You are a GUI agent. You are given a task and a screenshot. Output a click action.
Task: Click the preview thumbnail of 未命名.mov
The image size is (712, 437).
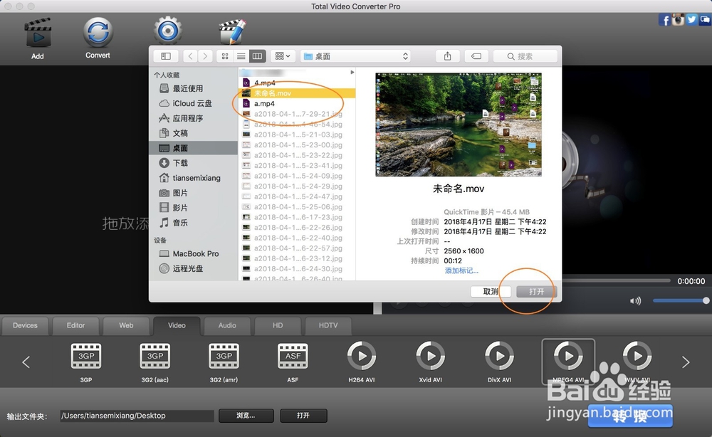(458, 125)
